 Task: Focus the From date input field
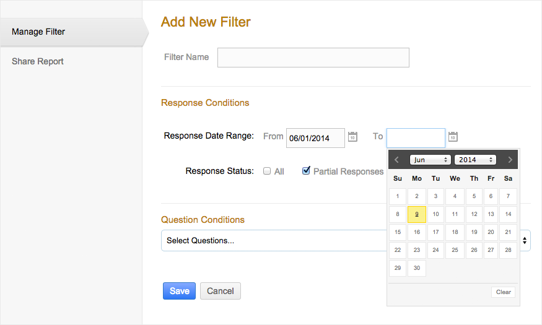pos(315,138)
